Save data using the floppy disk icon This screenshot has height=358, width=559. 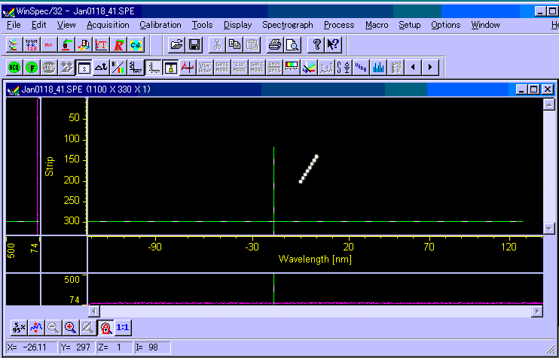[x=194, y=44]
